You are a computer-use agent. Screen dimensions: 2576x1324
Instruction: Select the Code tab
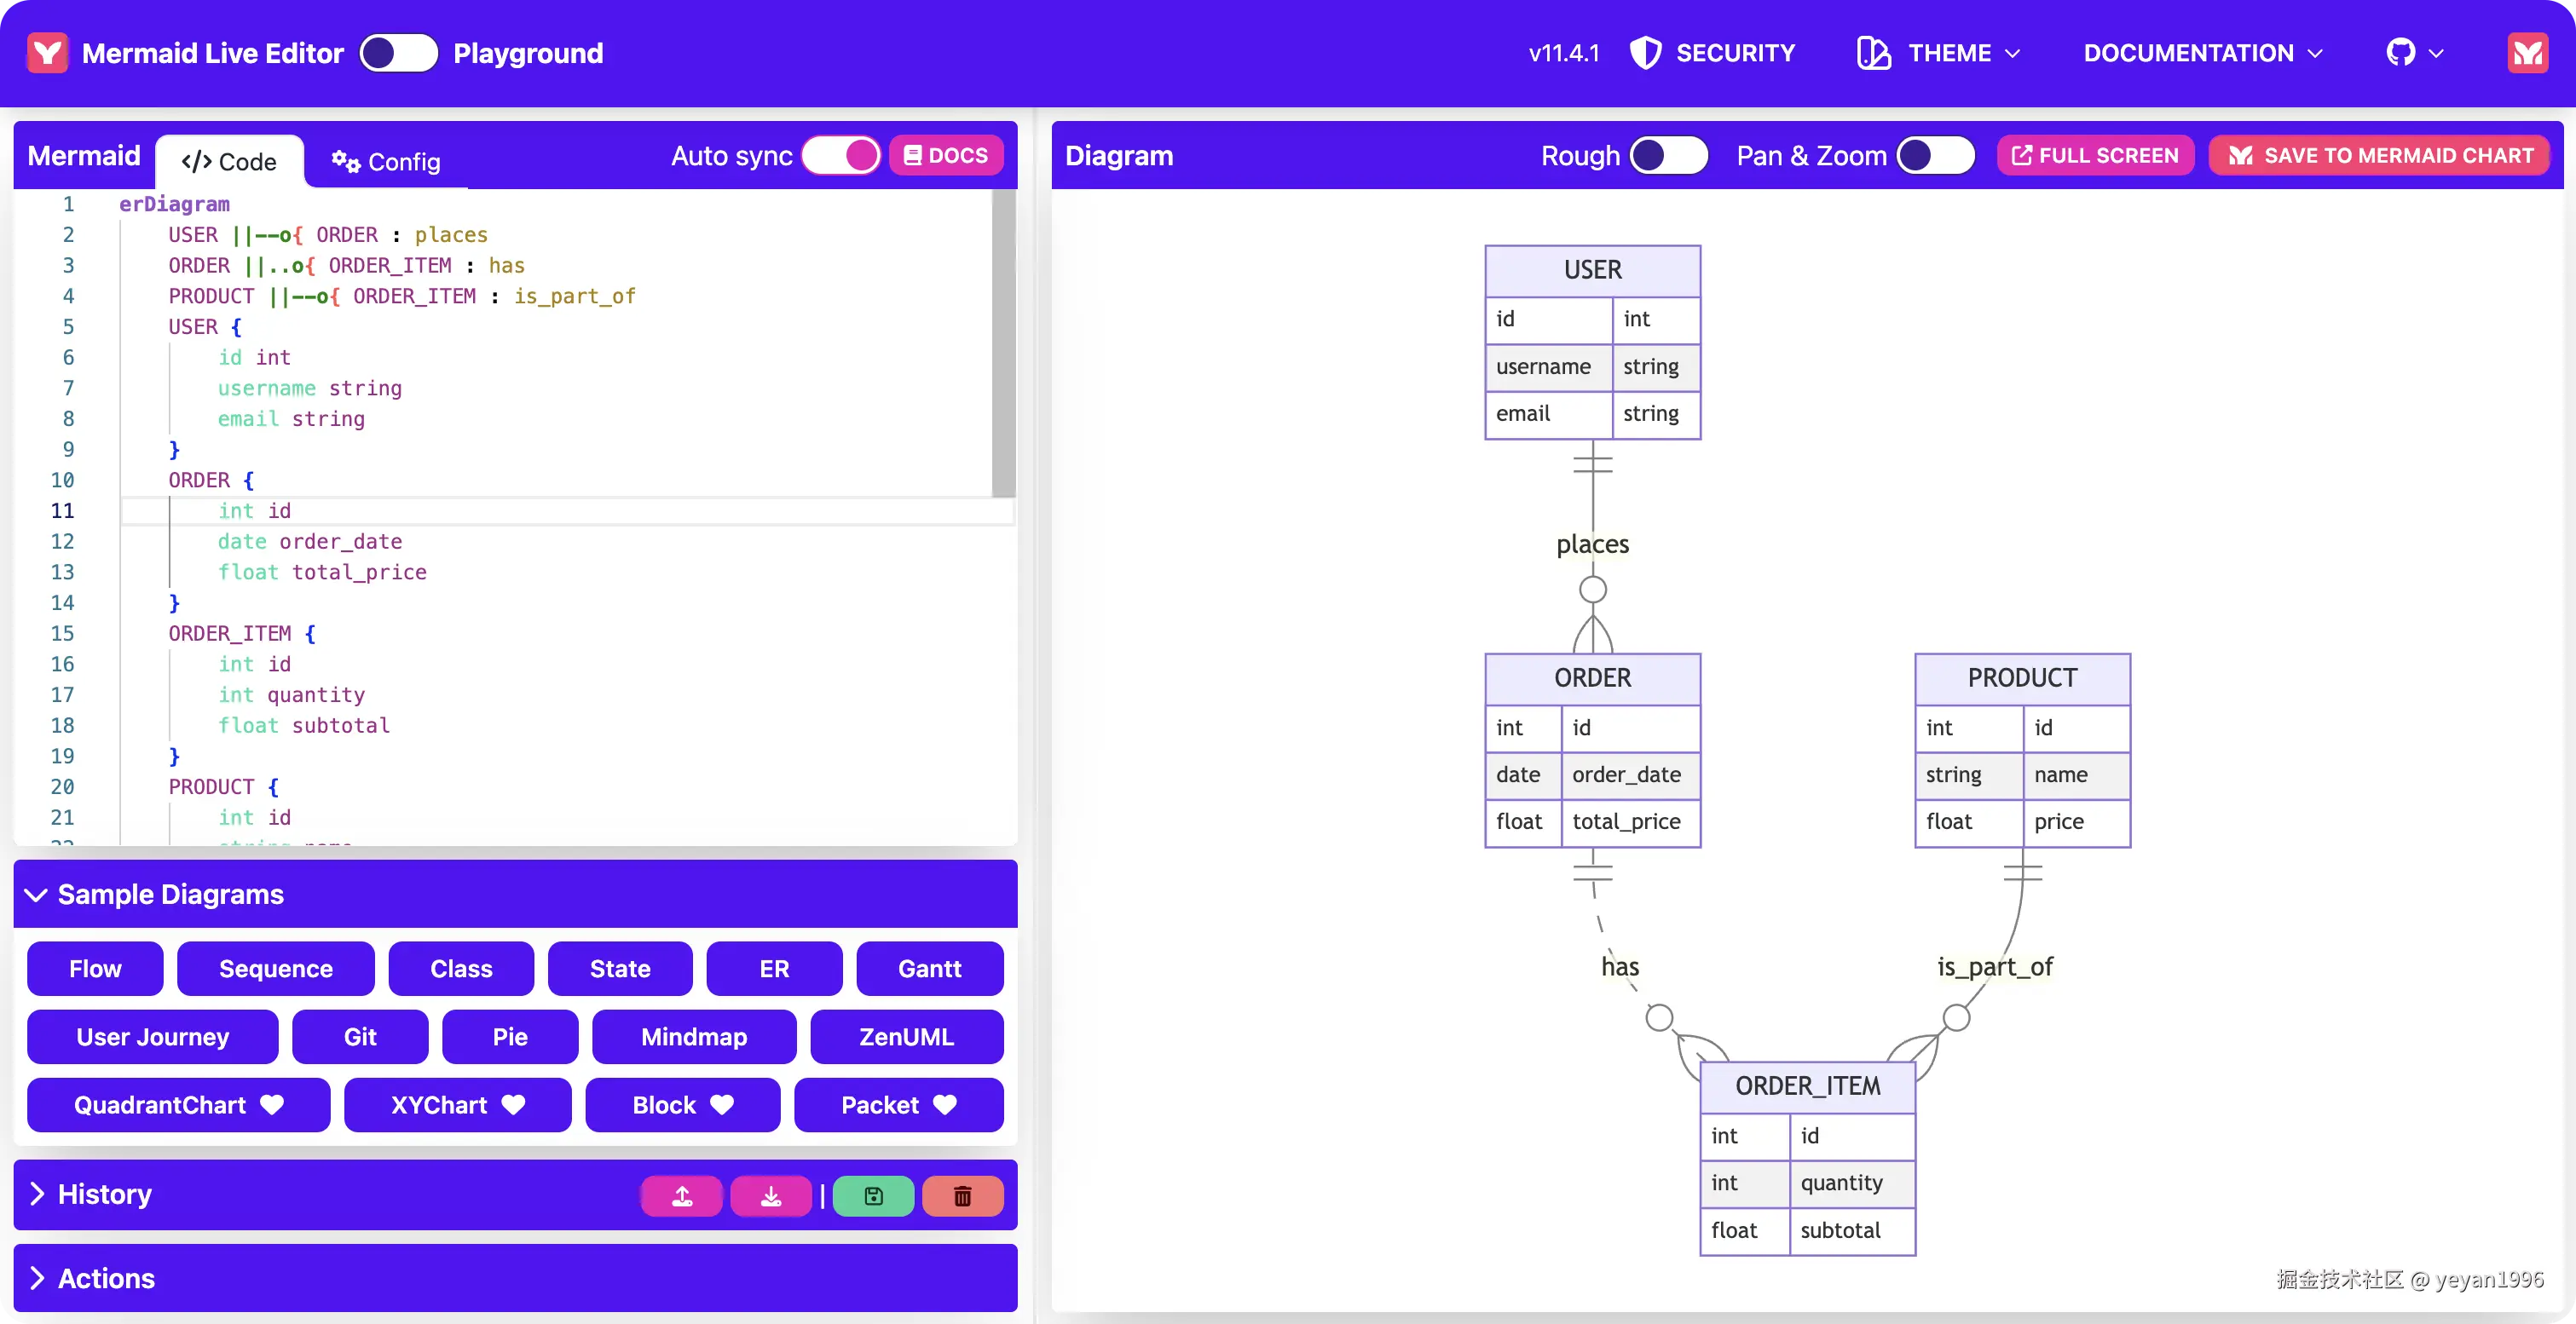coord(229,161)
